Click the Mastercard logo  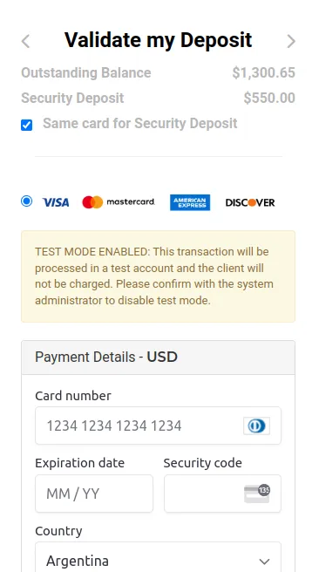(x=119, y=202)
